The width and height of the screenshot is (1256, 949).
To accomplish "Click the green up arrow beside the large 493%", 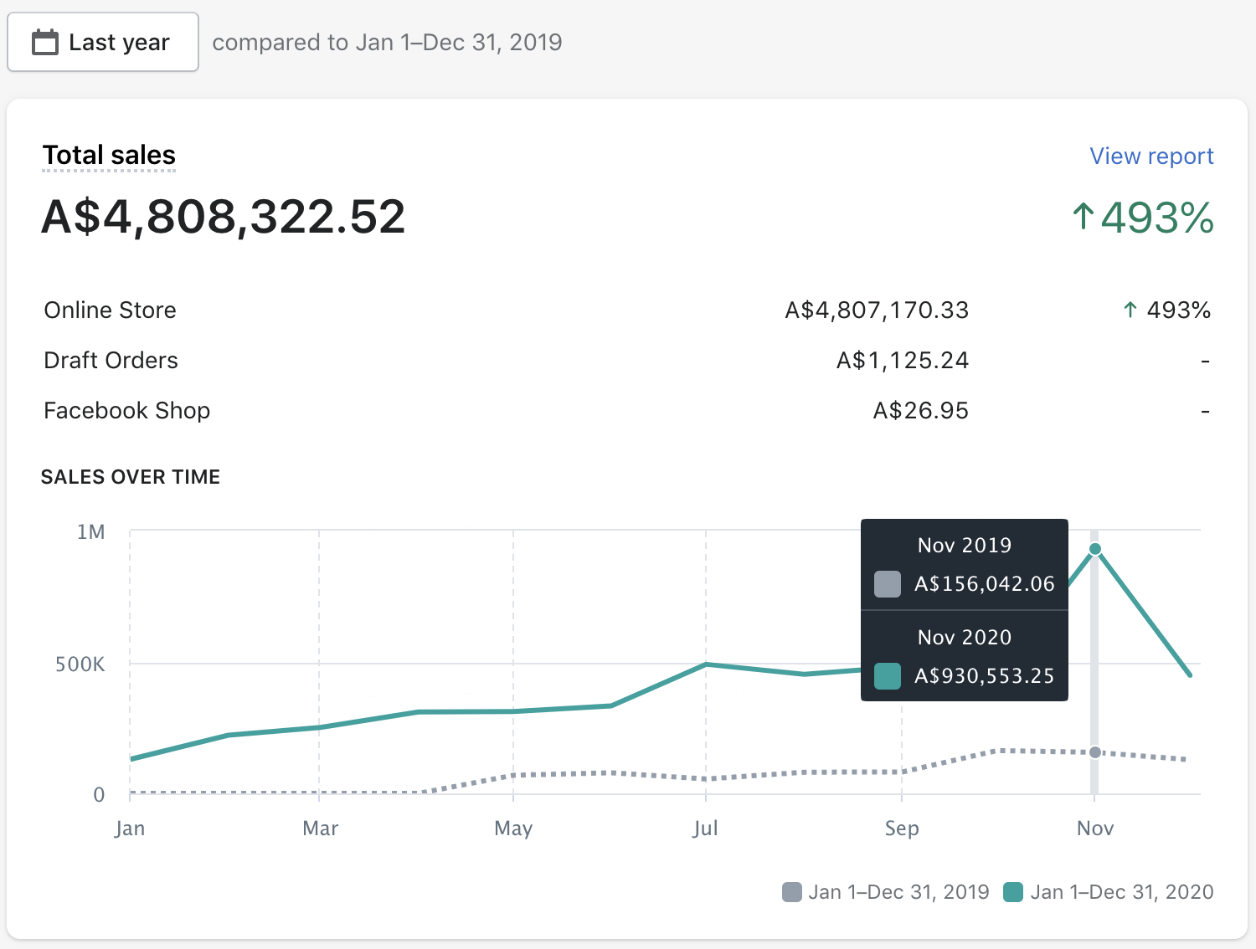I will point(1083,217).
